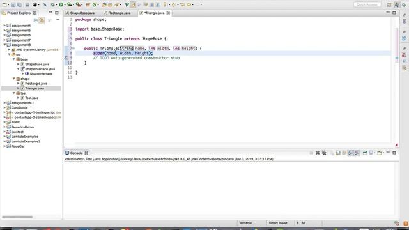Click the green Run button in toolbar
Image resolution: width=409 pixels, height=230 pixels.
[x=61, y=4]
